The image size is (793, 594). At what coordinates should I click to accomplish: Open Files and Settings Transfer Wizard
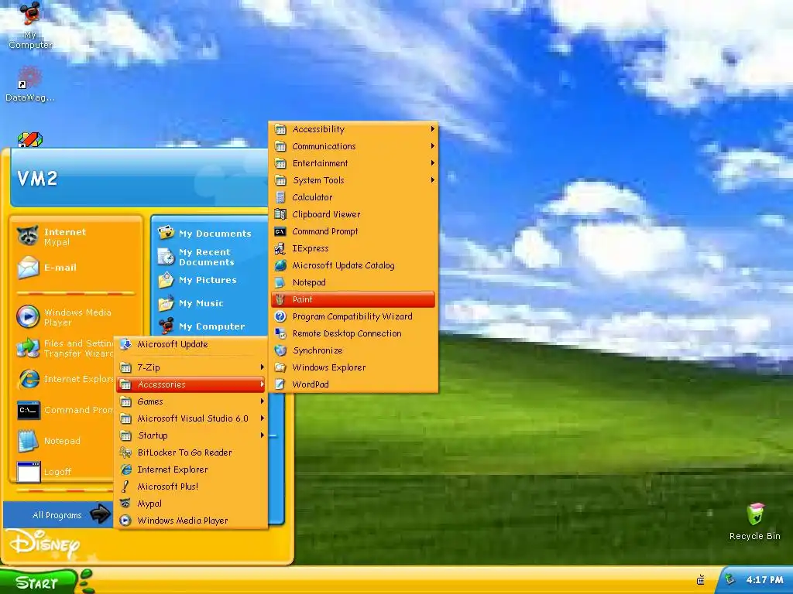[64, 348]
